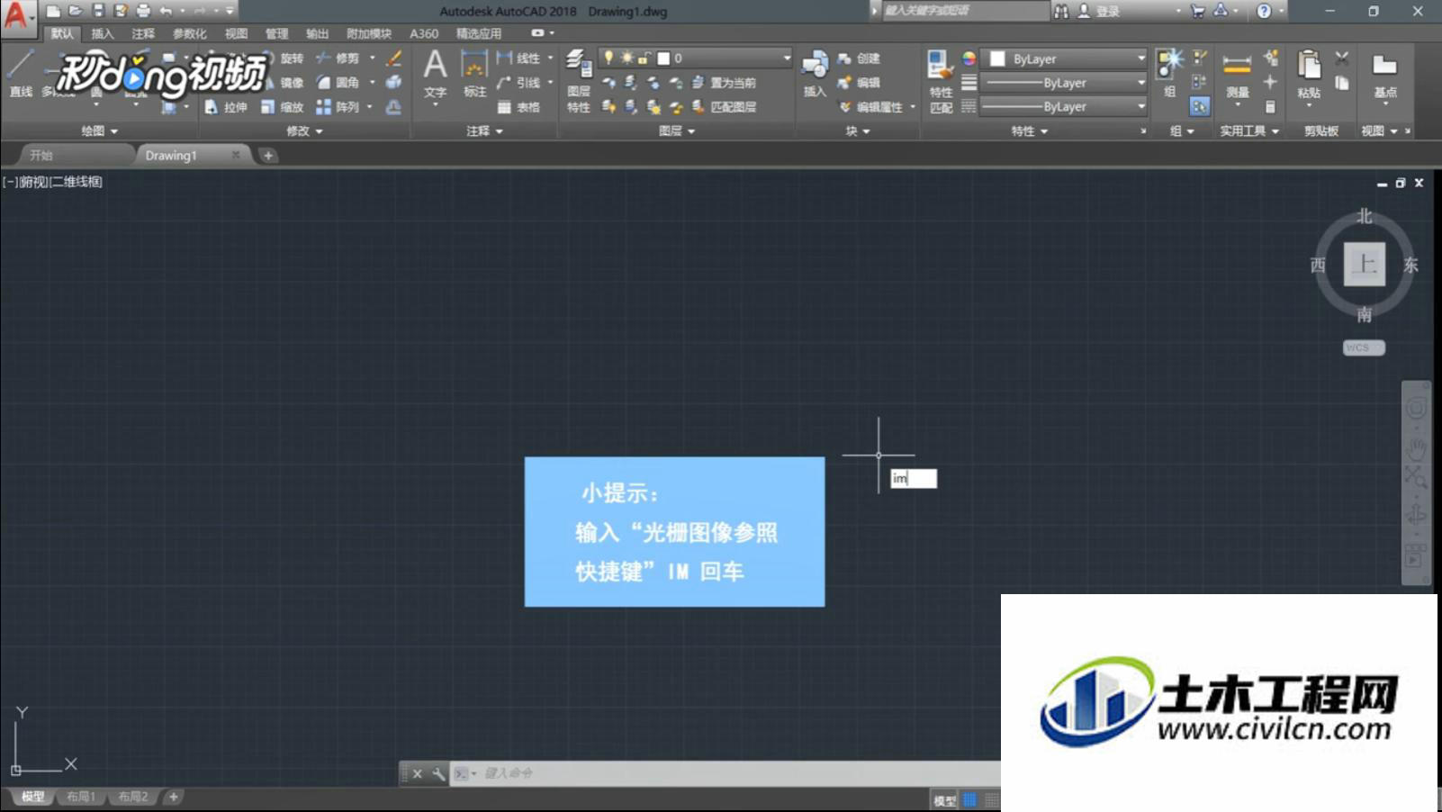Click the layer color white swatch
The image size is (1442, 812).
[x=663, y=59]
